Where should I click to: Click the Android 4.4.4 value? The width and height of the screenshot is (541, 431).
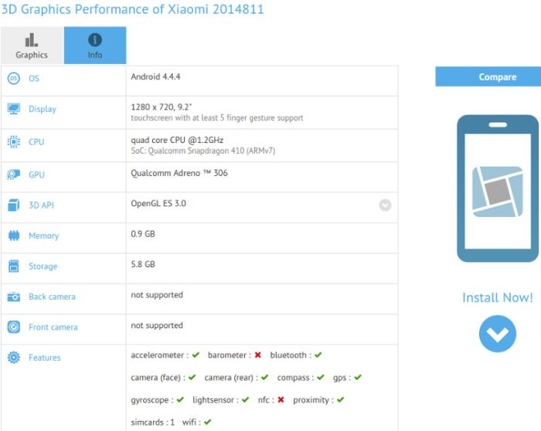click(155, 76)
